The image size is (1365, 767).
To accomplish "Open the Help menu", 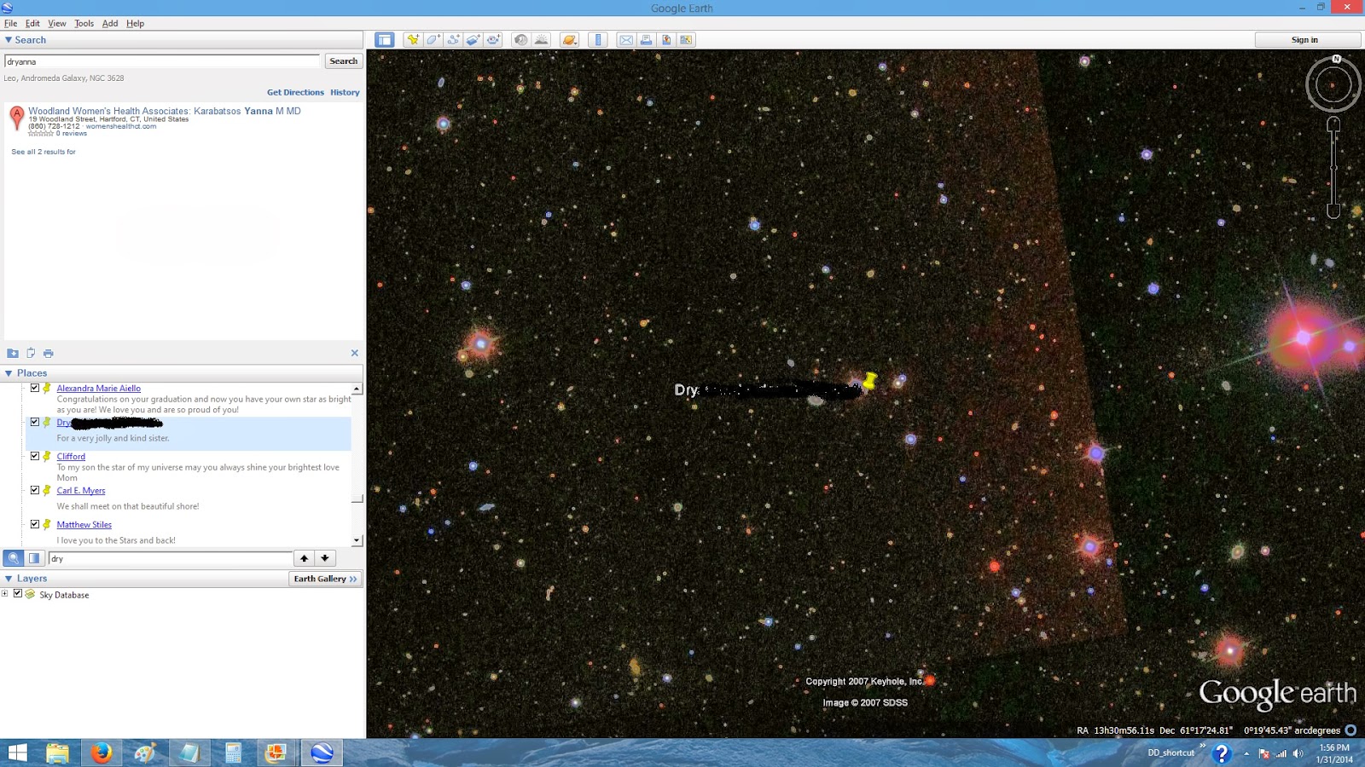I will (135, 23).
